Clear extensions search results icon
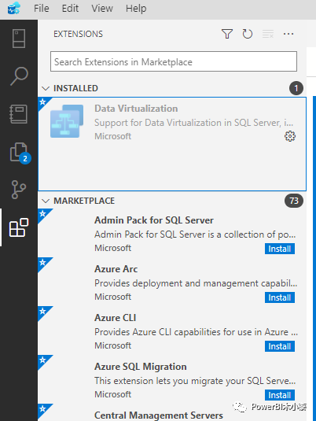Screen dimensions: 316x421 268,34
